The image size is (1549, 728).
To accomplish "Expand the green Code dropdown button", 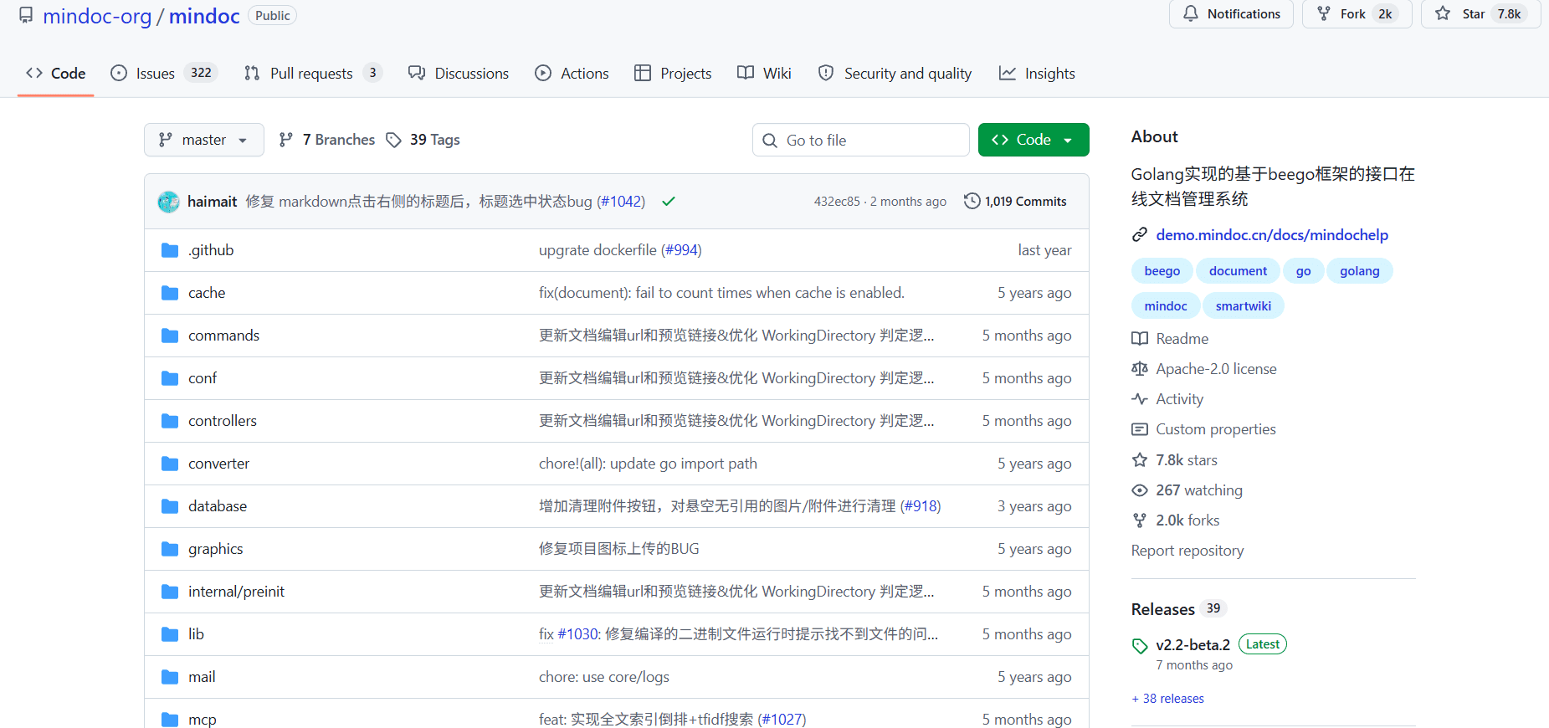I will click(1034, 140).
